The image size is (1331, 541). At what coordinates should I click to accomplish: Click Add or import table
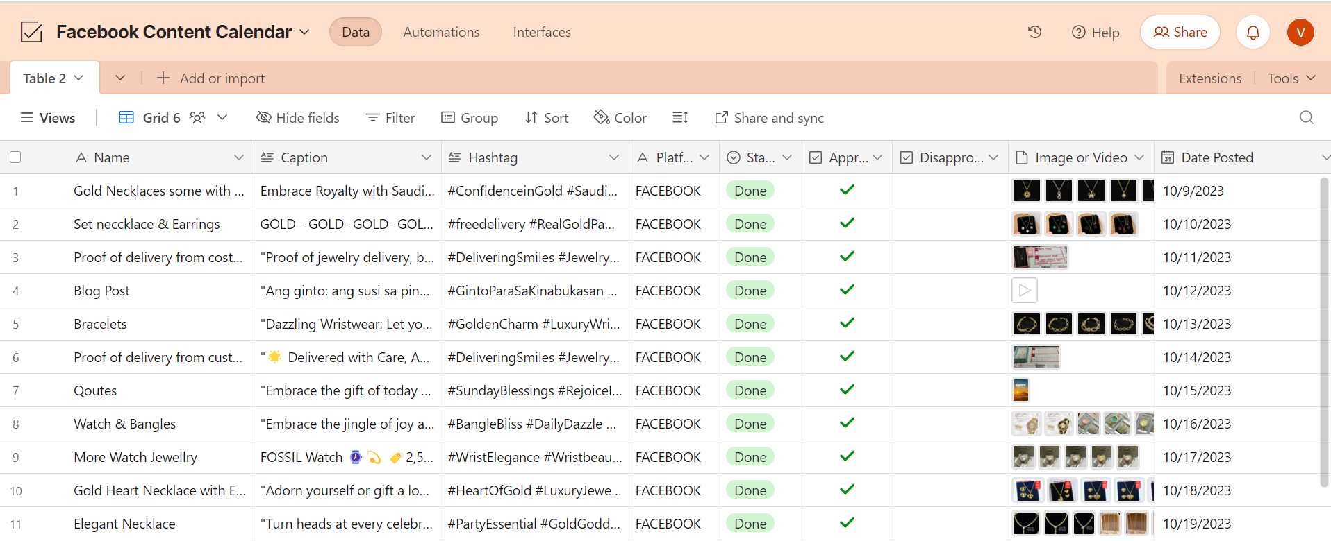[211, 78]
